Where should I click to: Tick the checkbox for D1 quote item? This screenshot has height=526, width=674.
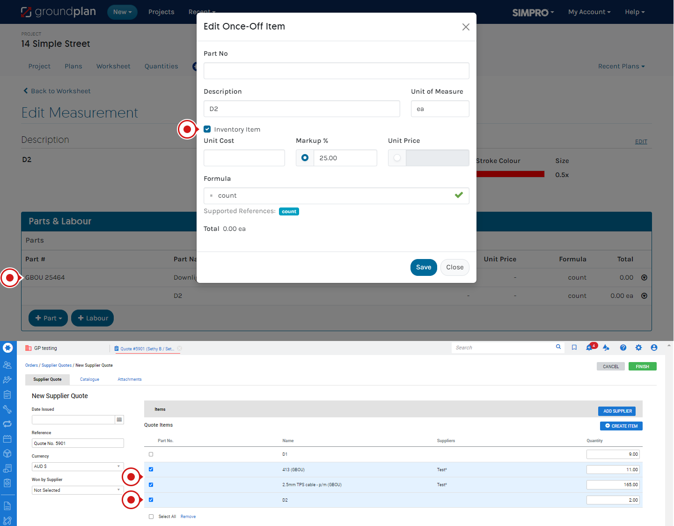pos(151,454)
